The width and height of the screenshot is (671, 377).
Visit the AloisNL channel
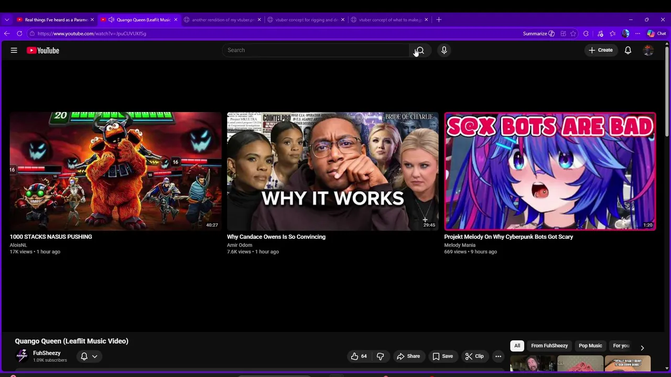18,245
